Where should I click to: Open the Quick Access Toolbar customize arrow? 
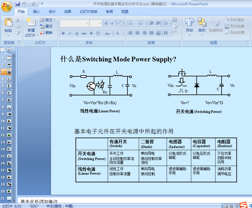click(42, 4)
